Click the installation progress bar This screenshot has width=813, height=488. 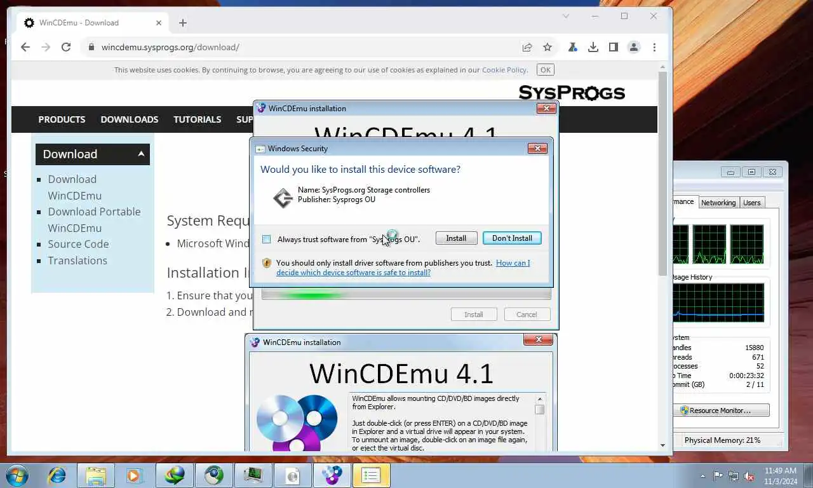[406, 295]
